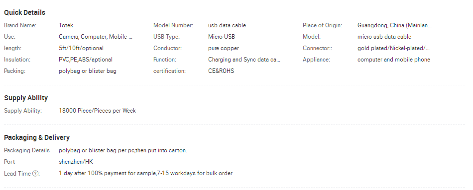473x190 pixels.
Task: Click the Lead Time label
Action: click(x=17, y=174)
